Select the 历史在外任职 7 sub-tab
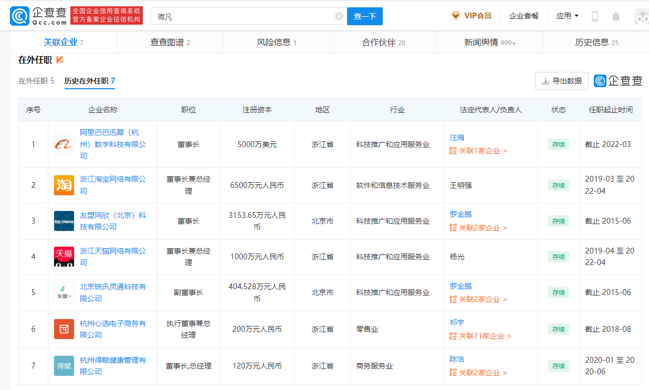Viewport: 649px width, 390px height. point(90,81)
